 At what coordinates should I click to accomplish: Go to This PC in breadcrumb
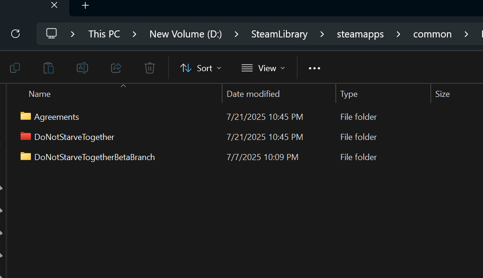pos(104,34)
